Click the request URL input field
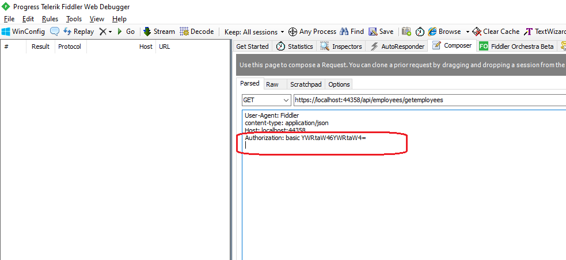The image size is (566, 260). 430,100
